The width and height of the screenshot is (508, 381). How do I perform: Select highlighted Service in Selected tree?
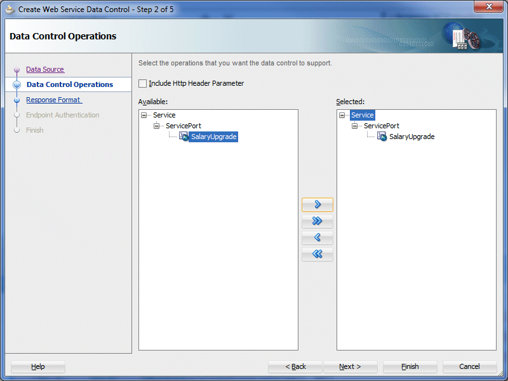click(362, 116)
